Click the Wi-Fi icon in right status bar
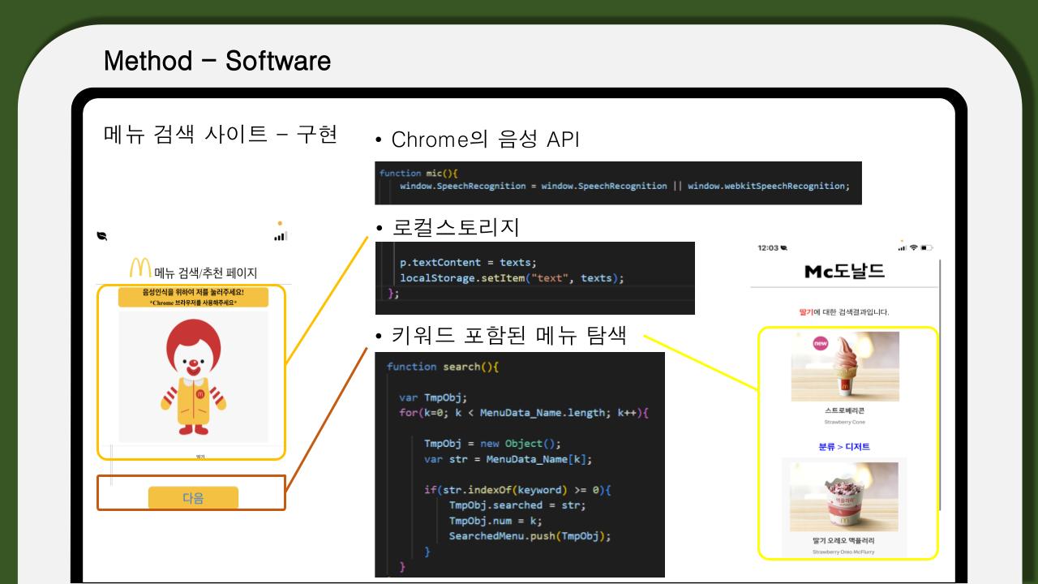Viewport: 1038px width, 584px height. [x=913, y=247]
